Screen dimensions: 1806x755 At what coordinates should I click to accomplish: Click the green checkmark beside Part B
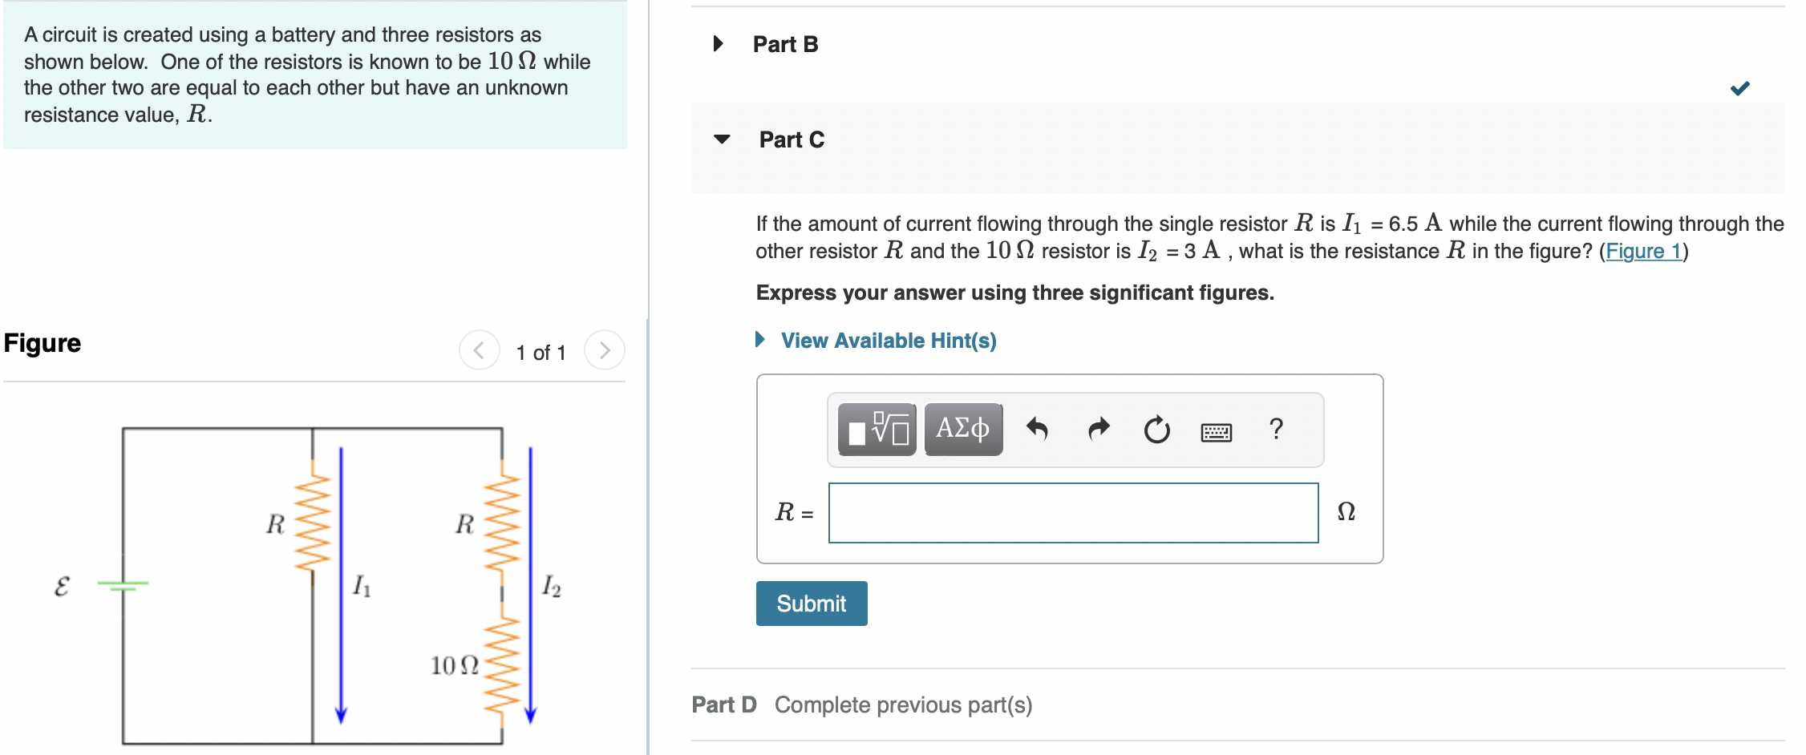(1739, 89)
